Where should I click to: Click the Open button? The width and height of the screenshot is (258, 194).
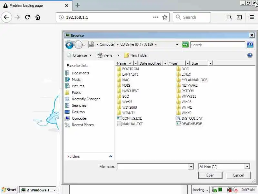pyautogui.click(x=210, y=175)
